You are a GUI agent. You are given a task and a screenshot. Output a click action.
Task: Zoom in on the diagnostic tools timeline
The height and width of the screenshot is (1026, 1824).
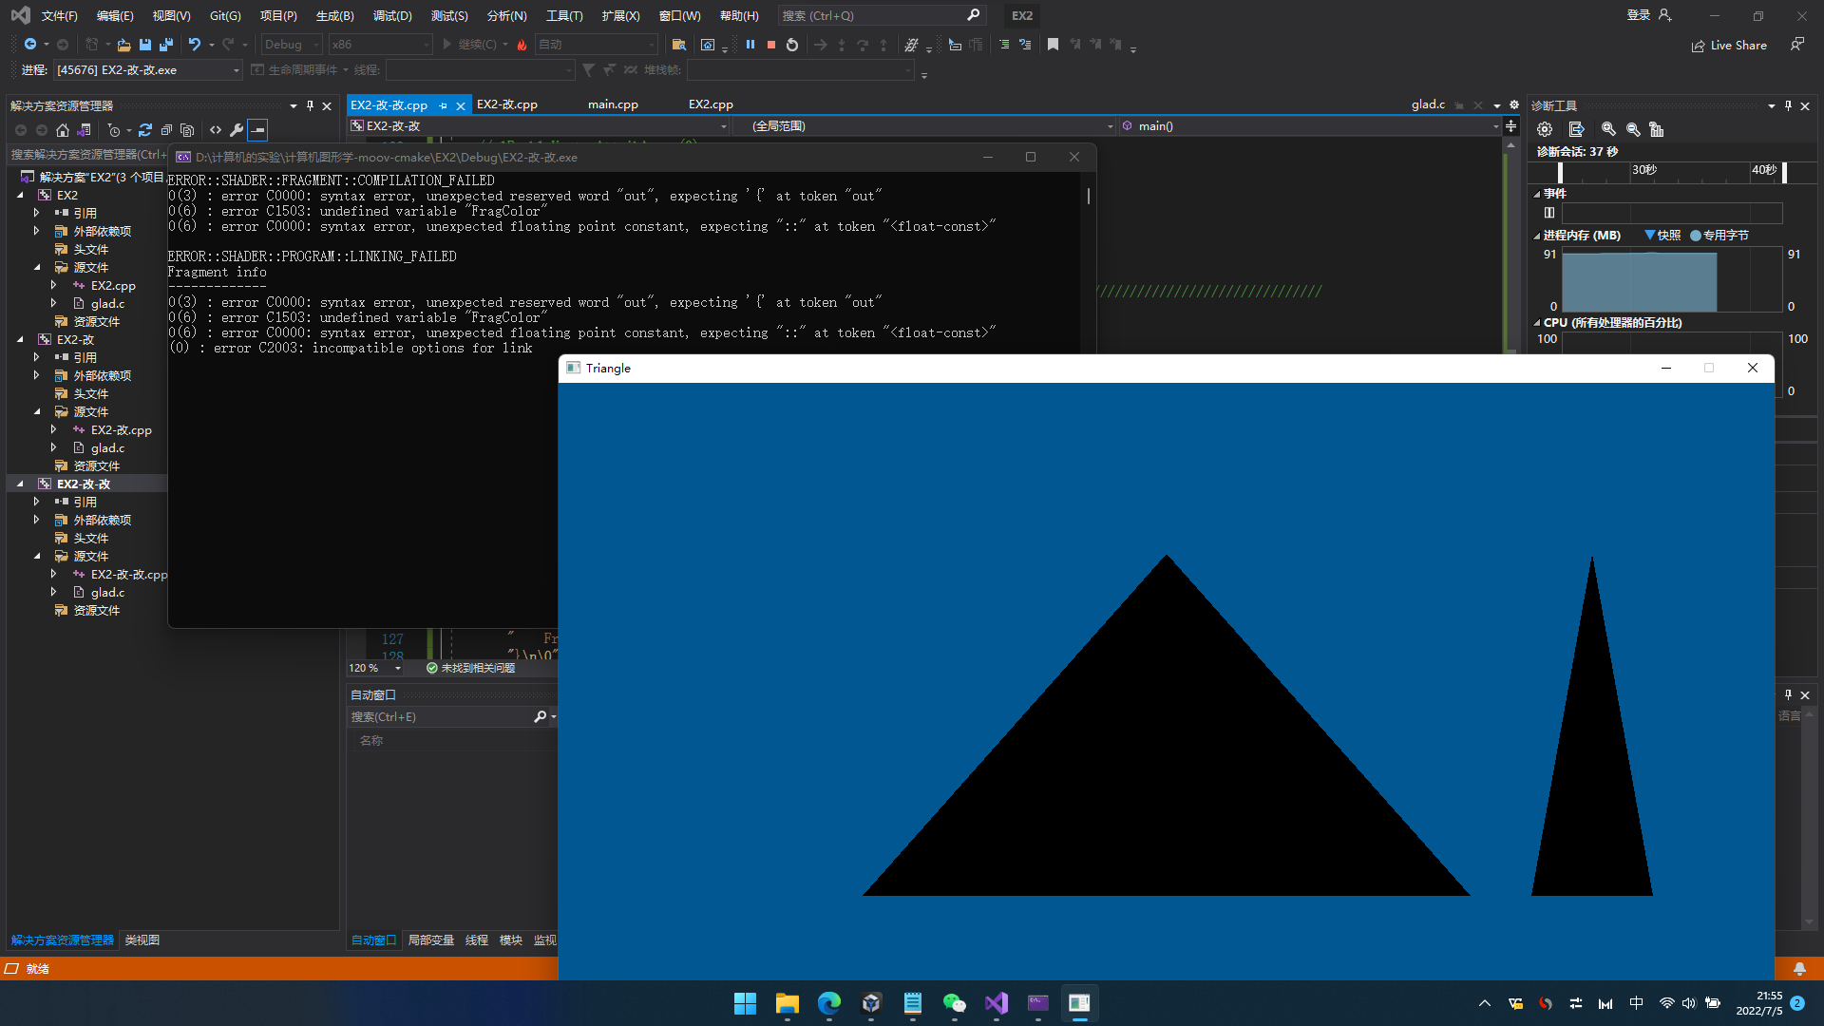(1608, 129)
